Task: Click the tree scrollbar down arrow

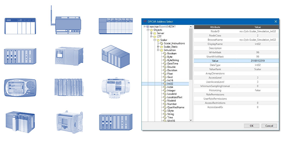Action: [x=191, y=120]
